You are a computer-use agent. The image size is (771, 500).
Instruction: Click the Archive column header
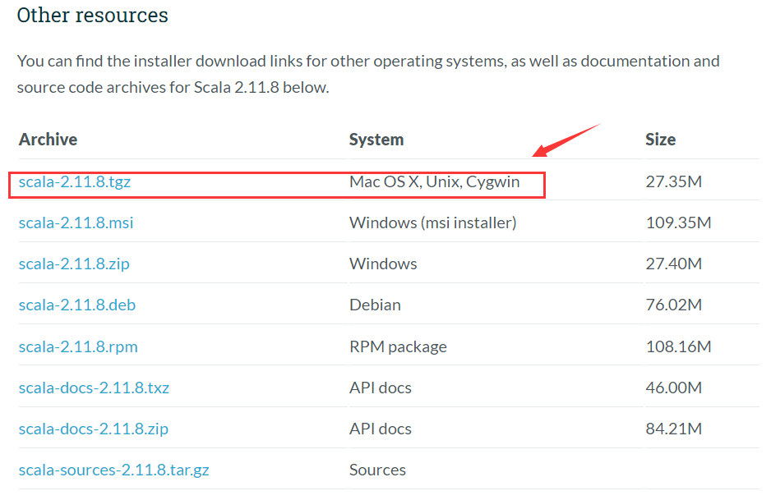(48, 140)
